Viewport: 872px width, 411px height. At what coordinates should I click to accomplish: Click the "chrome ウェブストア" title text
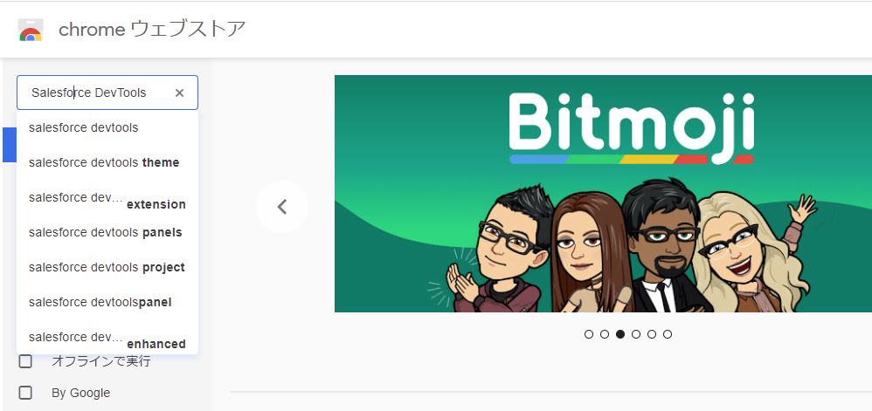(152, 30)
